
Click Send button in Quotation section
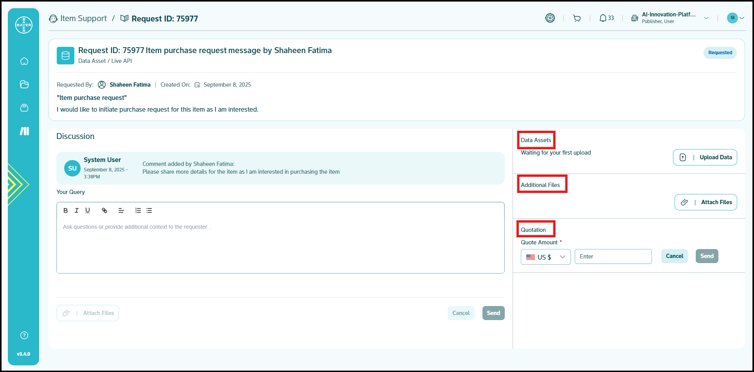[707, 256]
